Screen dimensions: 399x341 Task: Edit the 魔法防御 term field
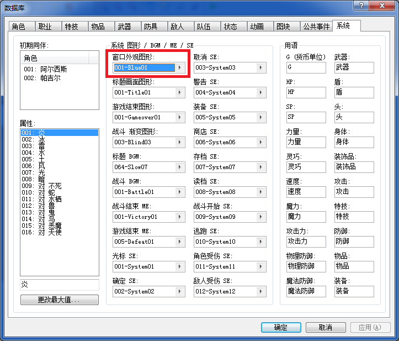tap(306, 291)
